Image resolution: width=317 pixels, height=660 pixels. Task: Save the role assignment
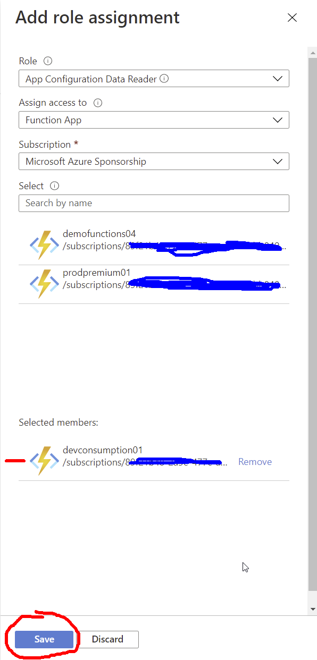click(44, 639)
